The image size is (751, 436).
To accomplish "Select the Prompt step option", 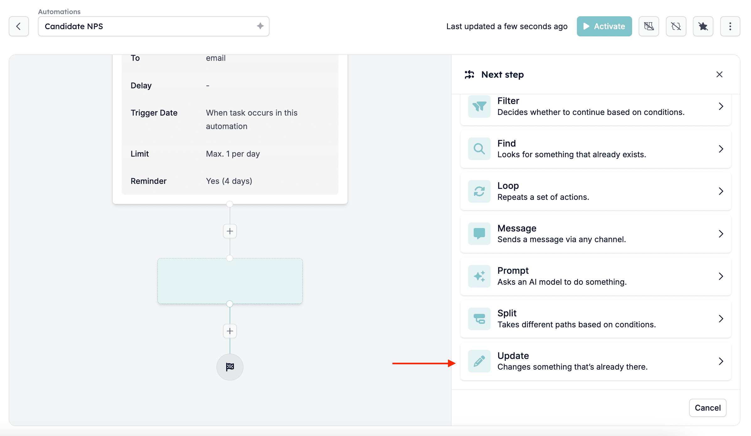I will 596,276.
